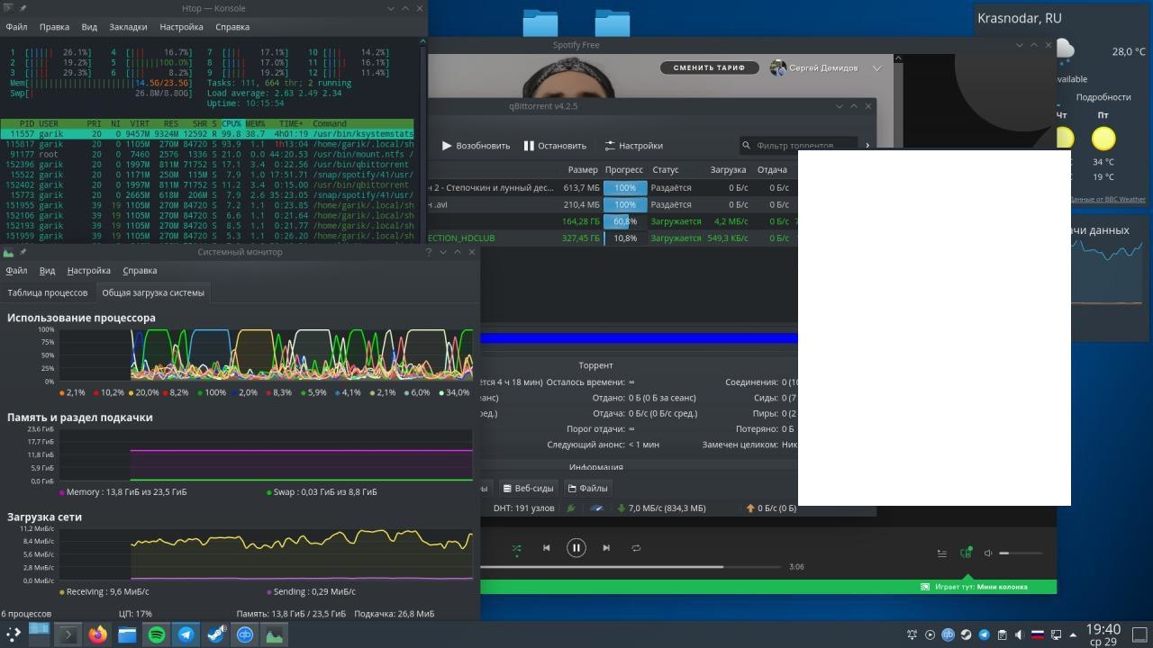Open Вид menu in System Monitor
Viewport: 1153px width, 648px height.
pyautogui.click(x=47, y=270)
